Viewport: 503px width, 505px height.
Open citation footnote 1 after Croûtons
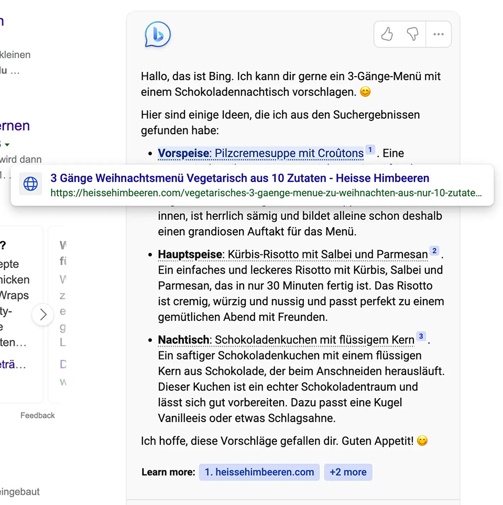(370, 150)
